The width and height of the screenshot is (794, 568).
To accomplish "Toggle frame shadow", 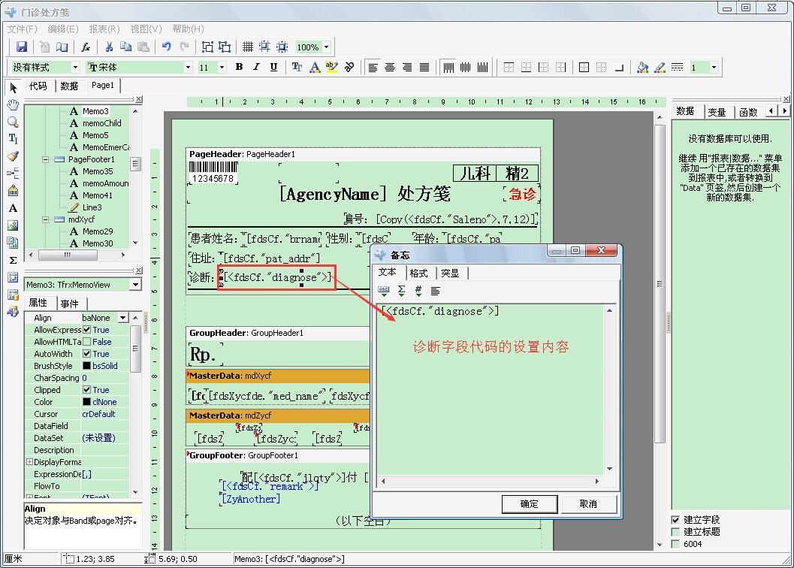I will point(618,67).
